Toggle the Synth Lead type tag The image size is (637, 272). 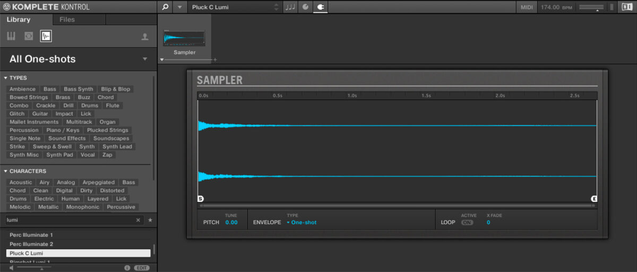click(117, 146)
